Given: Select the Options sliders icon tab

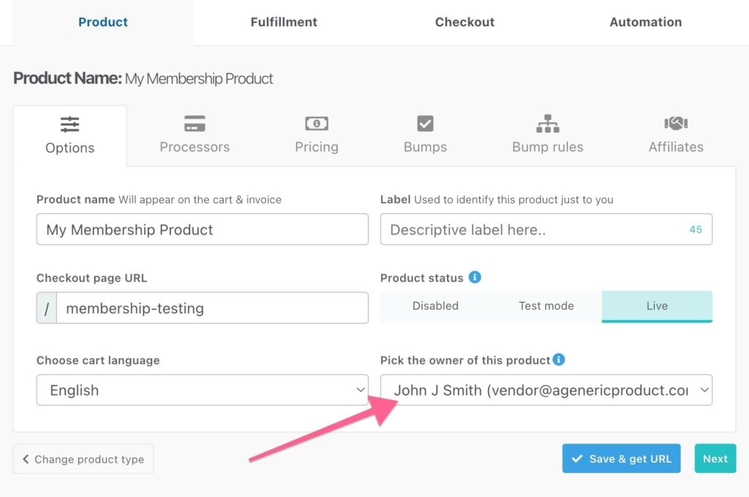Looking at the screenshot, I should (x=70, y=136).
